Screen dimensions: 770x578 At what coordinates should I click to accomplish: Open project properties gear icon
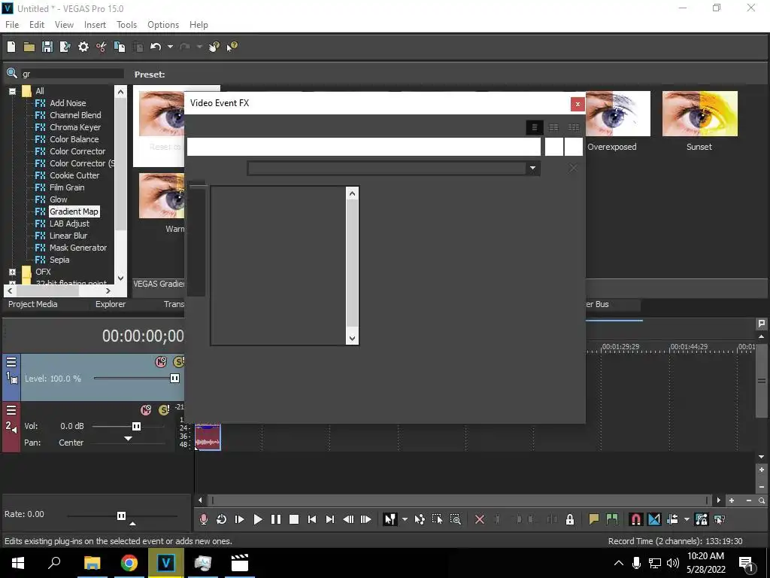[x=83, y=47]
